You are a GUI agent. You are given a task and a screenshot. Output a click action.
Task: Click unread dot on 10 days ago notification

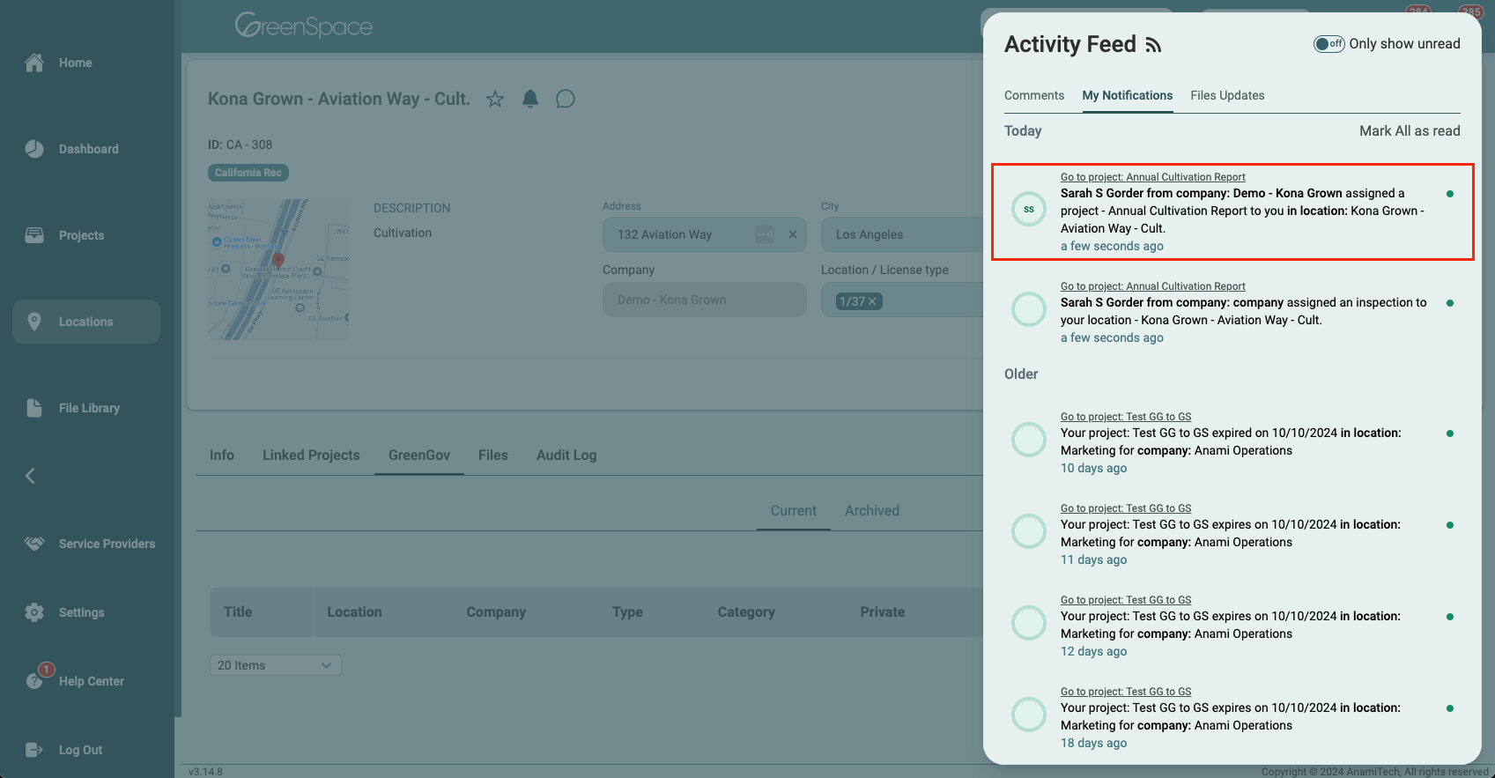pyautogui.click(x=1450, y=433)
